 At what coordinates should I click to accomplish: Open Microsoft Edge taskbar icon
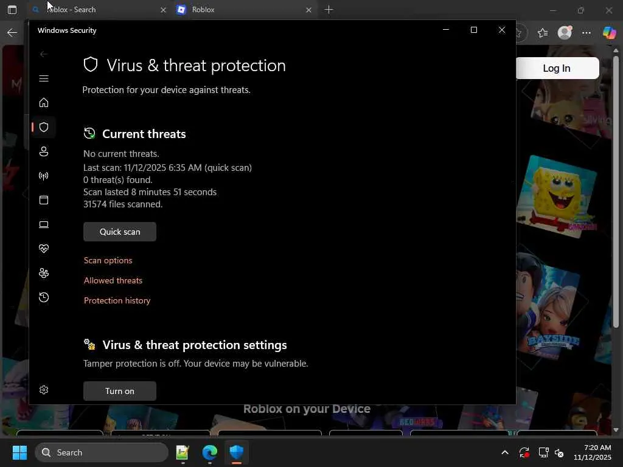pyautogui.click(x=210, y=452)
